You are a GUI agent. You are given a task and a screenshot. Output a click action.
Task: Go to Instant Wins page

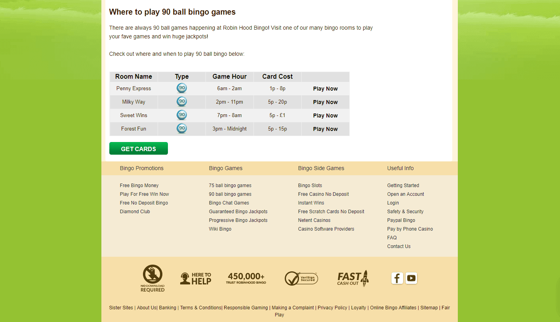coord(311,203)
